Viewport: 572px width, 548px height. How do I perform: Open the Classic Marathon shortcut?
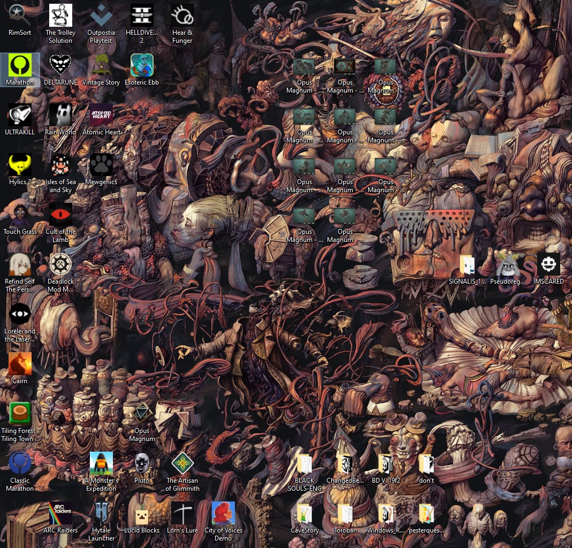(x=20, y=463)
